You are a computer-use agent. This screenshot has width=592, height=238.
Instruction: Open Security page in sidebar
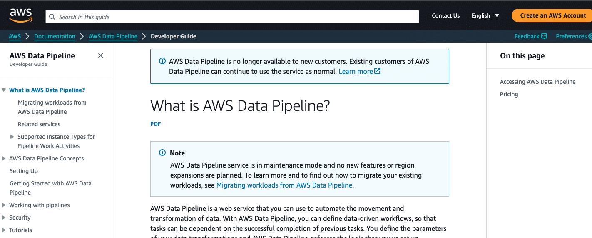pos(20,218)
